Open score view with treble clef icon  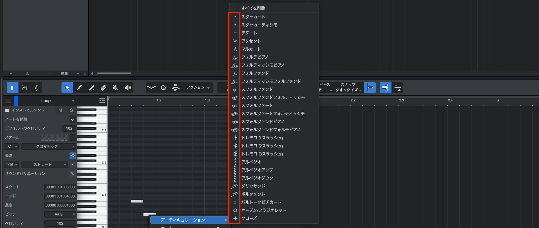click(x=37, y=88)
